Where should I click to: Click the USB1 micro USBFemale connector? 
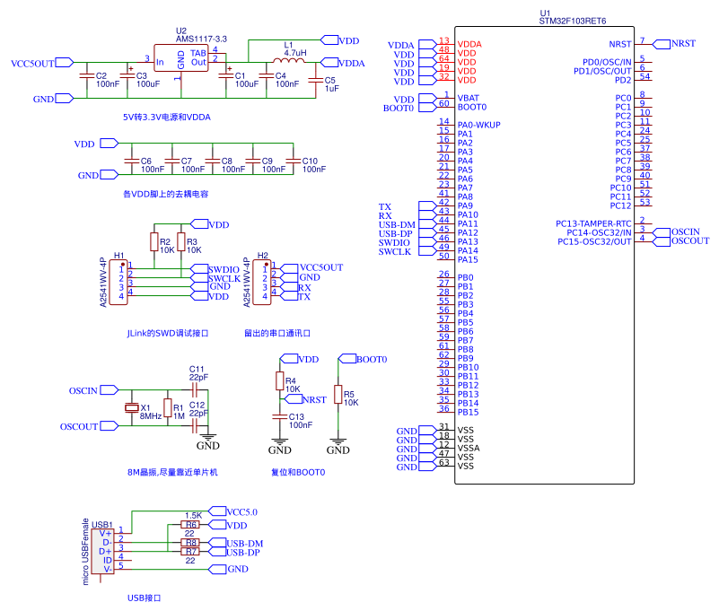(102, 552)
